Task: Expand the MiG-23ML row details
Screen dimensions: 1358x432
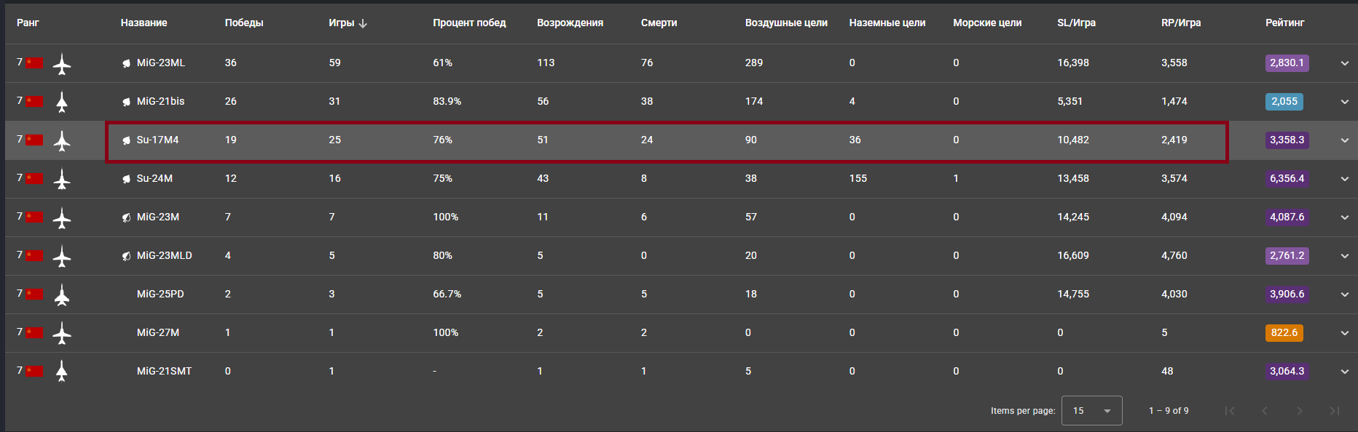Action: (x=1344, y=63)
